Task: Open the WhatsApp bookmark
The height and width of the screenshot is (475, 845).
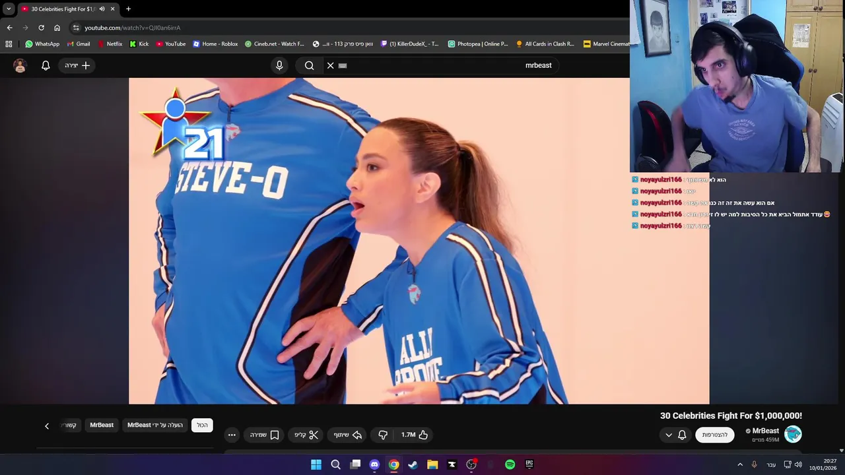Action: coord(42,44)
